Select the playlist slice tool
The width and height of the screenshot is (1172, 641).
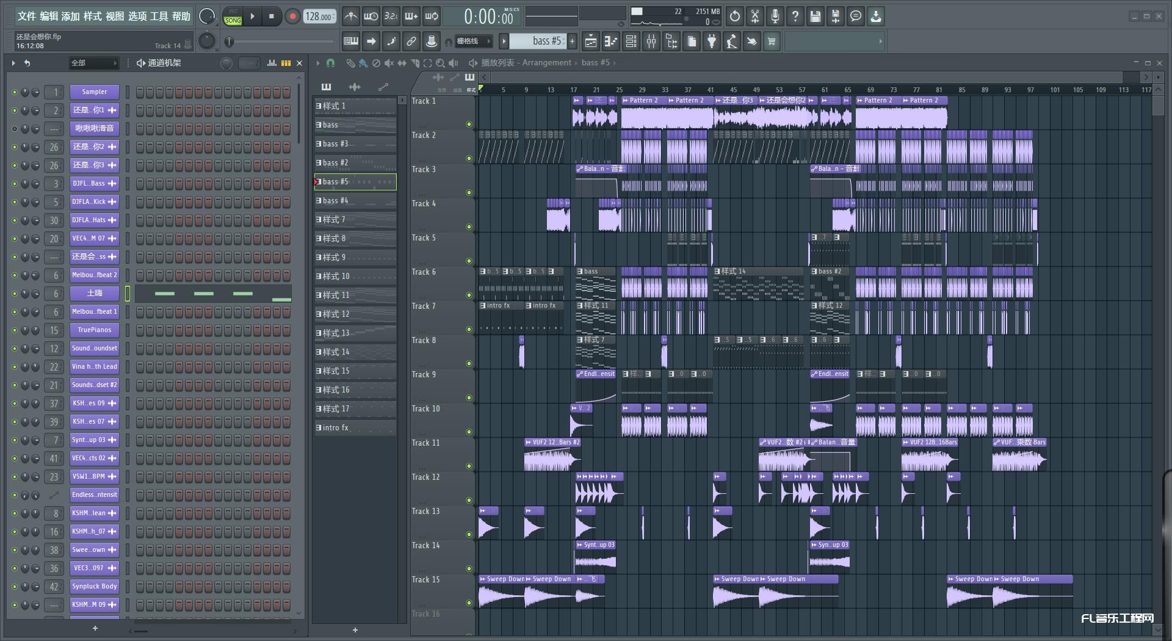[x=414, y=63]
